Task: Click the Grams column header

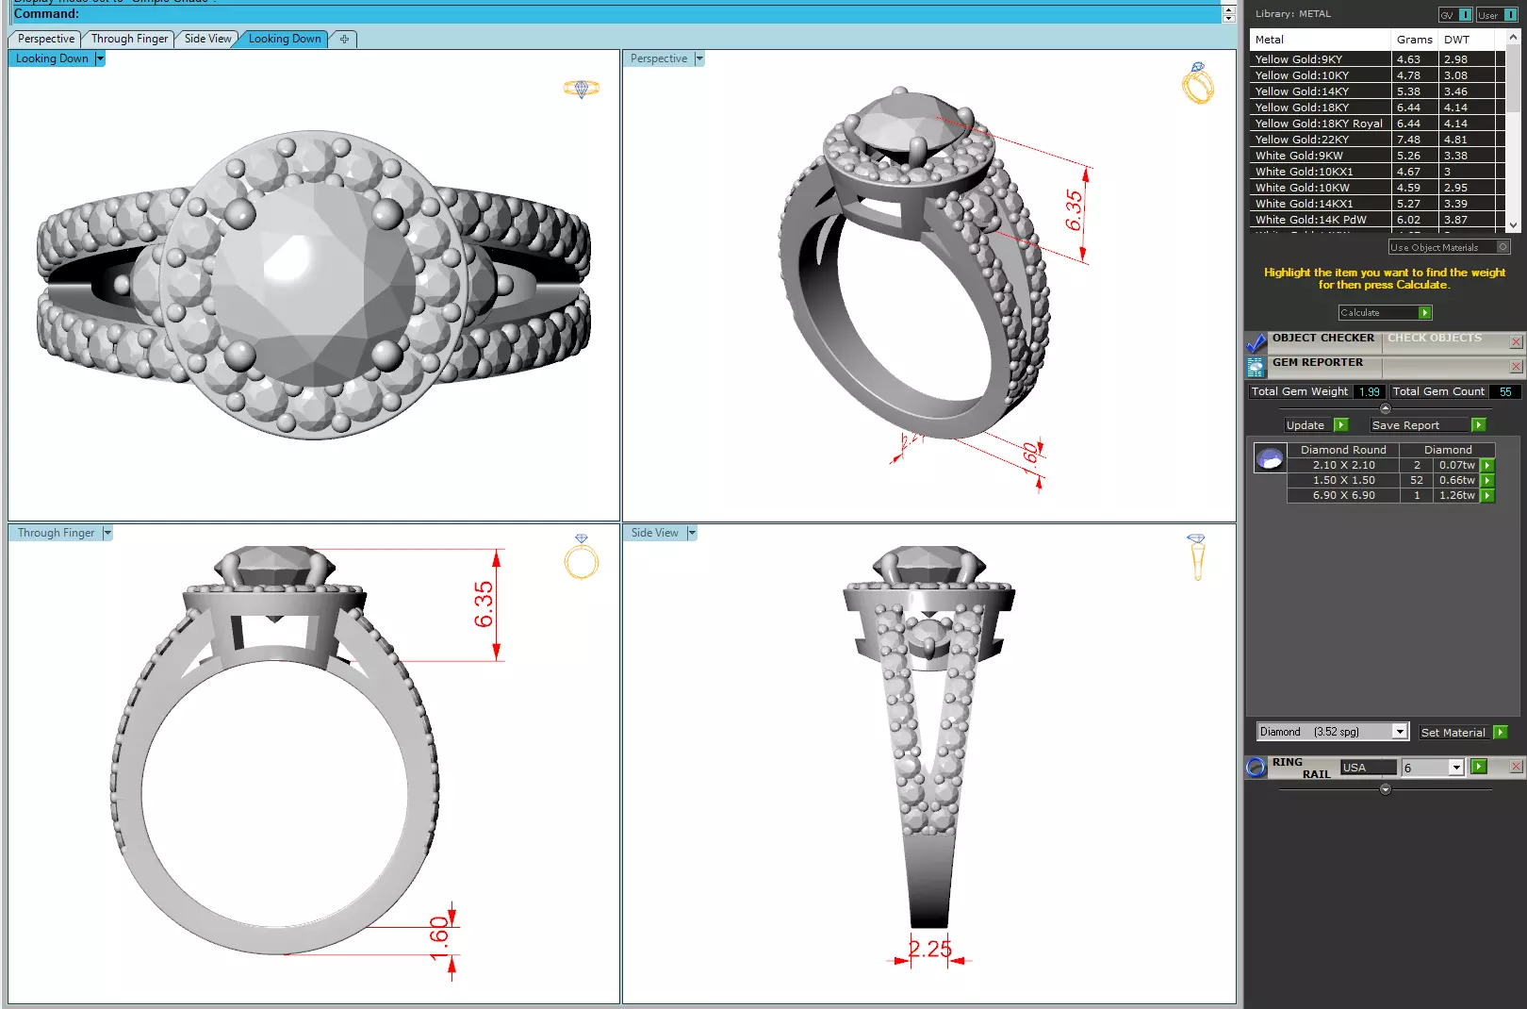Action: point(1415,40)
